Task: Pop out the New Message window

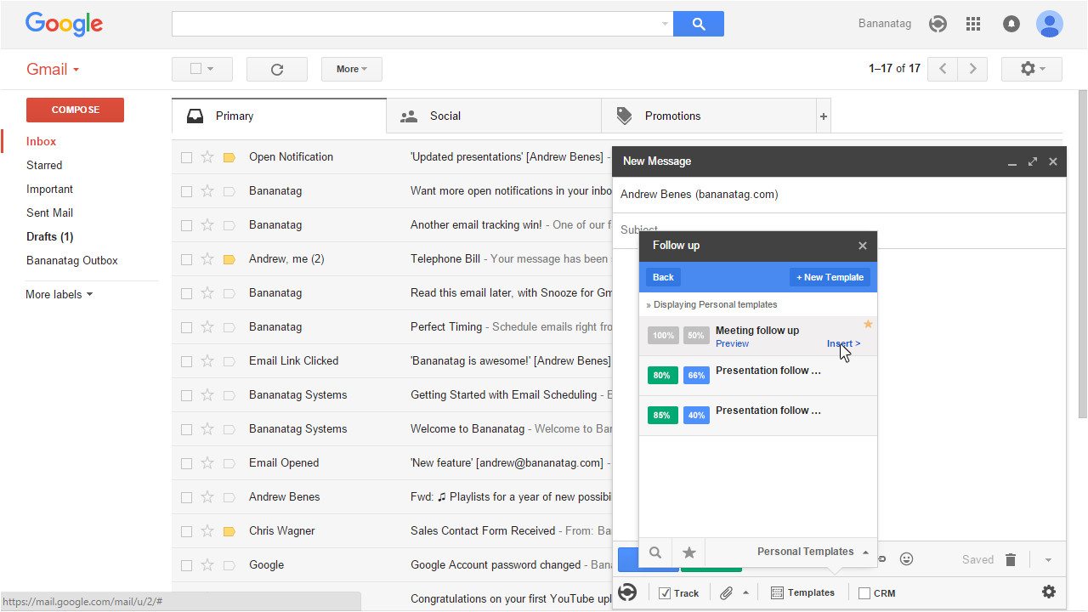Action: click(x=1033, y=161)
